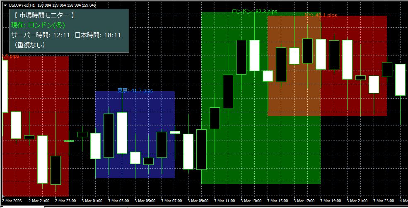Image resolution: width=408 pixels, height=208 pixels.
Task: Click the サーバー時間: 12:11 text
Action: pos(41,35)
